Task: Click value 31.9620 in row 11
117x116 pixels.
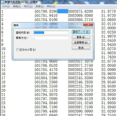Action: [x=108, y=53]
